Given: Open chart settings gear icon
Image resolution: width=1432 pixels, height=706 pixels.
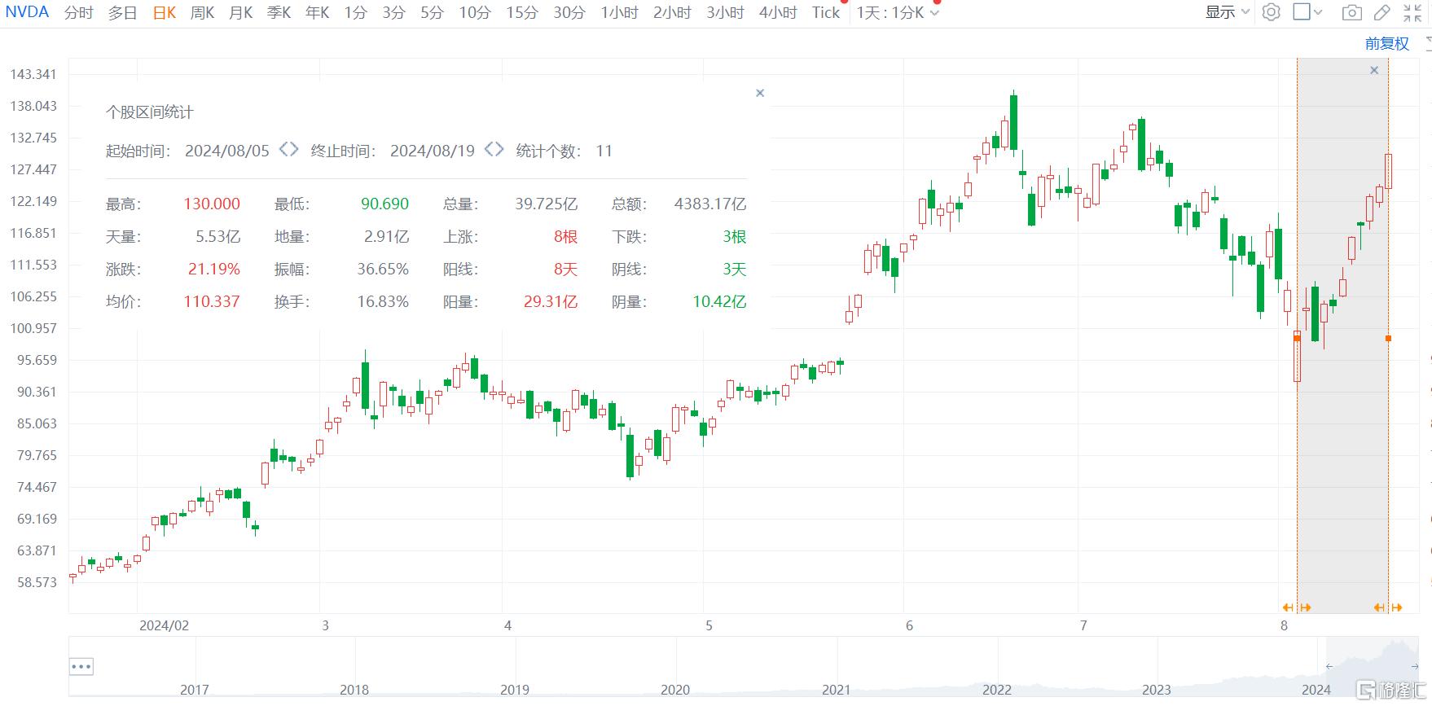Looking at the screenshot, I should (1271, 12).
